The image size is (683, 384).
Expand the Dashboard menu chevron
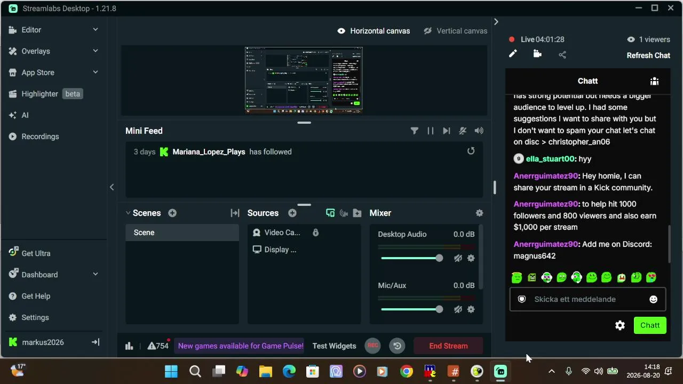point(96,275)
